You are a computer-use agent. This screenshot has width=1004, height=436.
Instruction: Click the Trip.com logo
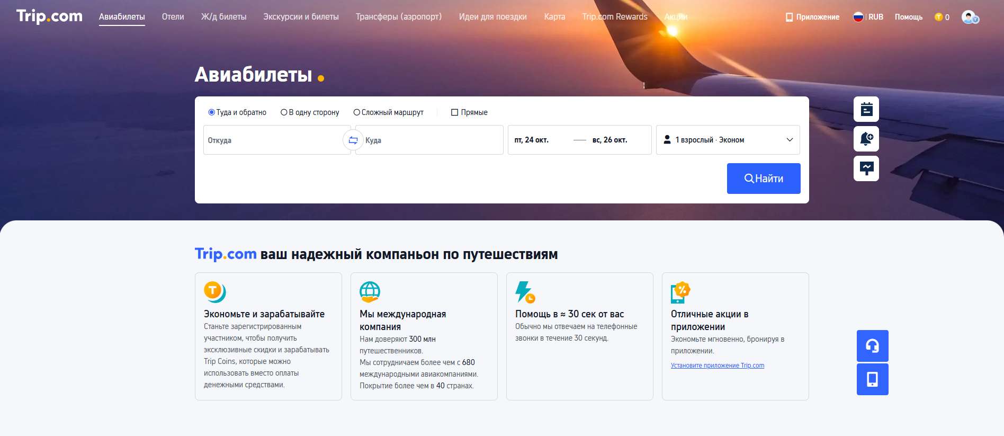click(49, 16)
